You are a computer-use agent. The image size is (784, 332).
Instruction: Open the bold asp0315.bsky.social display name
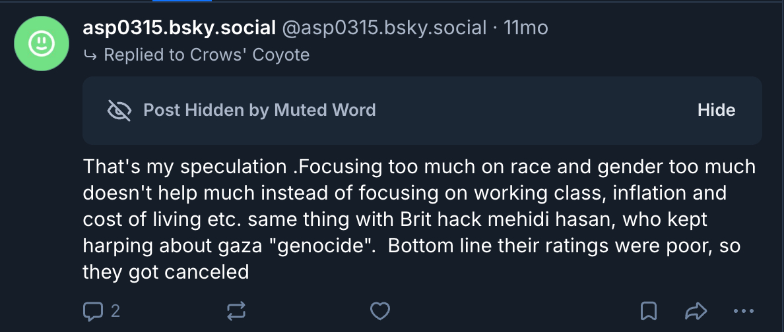[179, 28]
